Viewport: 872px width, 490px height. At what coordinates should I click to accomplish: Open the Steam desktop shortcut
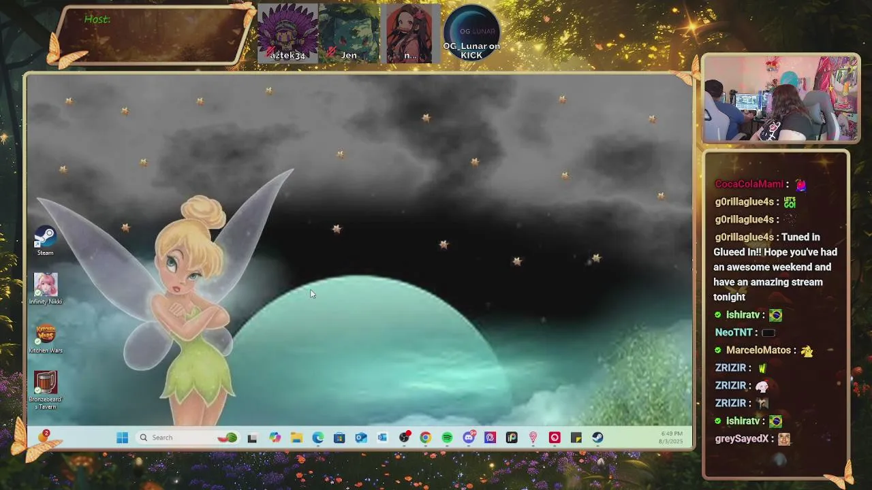coord(45,242)
